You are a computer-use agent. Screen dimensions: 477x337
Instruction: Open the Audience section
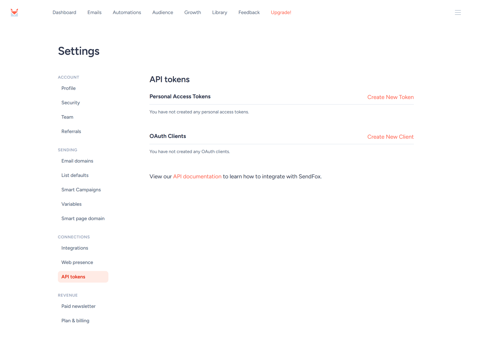163,12
